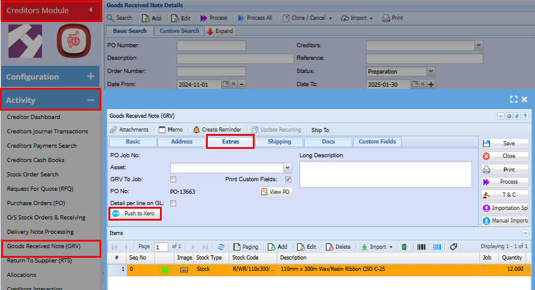Open the Custom Search tab
This screenshot has width=535, height=290.
(179, 31)
